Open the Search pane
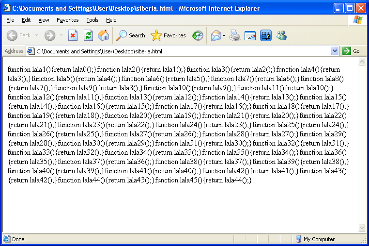Screen dimensions: 369x246 [x=131, y=35]
